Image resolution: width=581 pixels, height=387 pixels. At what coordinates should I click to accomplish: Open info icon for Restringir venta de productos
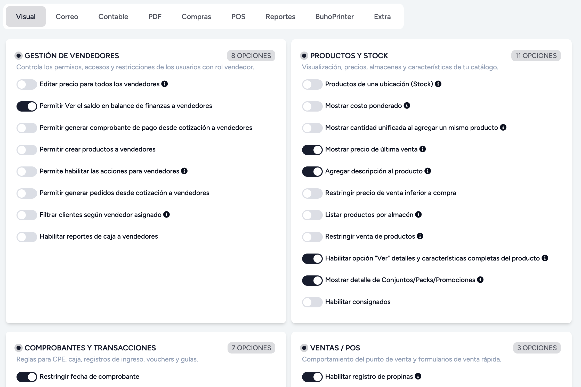click(x=420, y=236)
